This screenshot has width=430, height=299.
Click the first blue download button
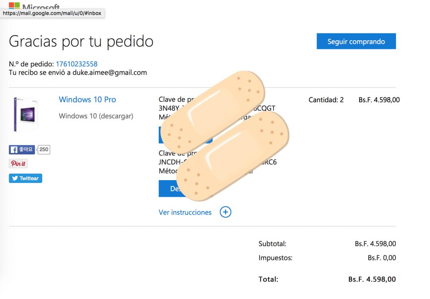[x=163, y=135]
